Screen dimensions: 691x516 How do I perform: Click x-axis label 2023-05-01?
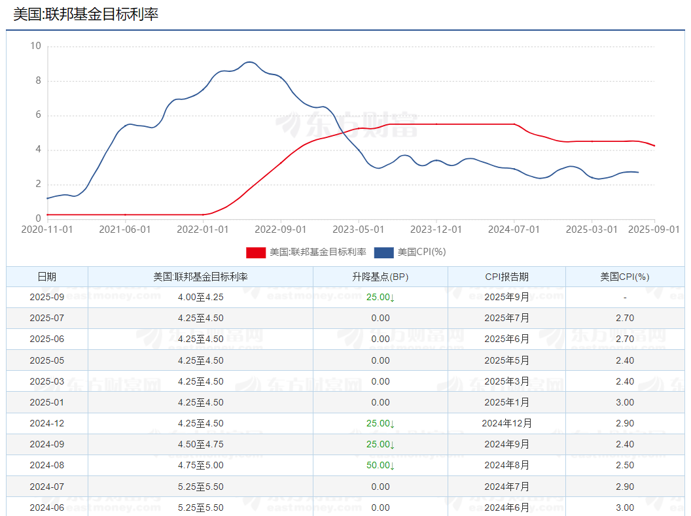359,230
